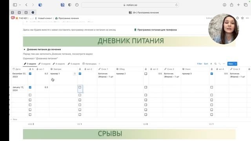
Task: Click the Обед column header
Action: [x=129, y=69]
